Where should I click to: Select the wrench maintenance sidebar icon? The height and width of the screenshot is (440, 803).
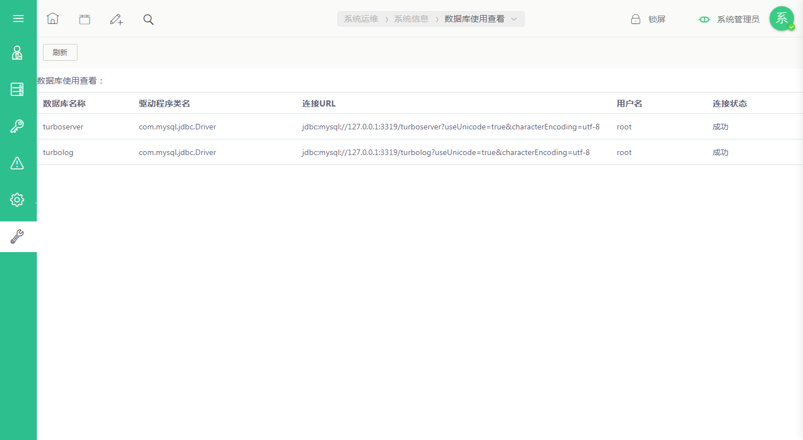click(17, 236)
